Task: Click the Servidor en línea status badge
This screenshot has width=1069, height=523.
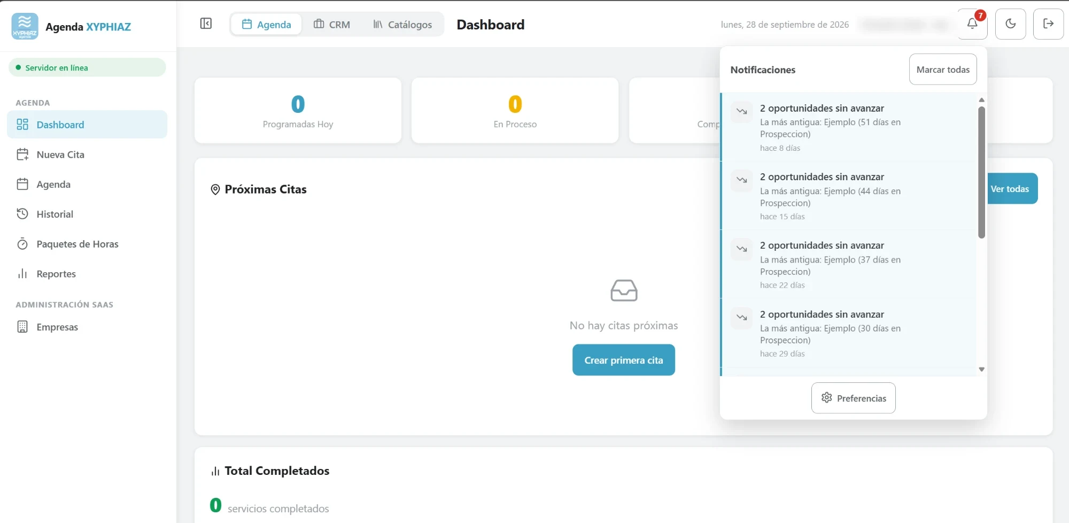Action: 87,67
